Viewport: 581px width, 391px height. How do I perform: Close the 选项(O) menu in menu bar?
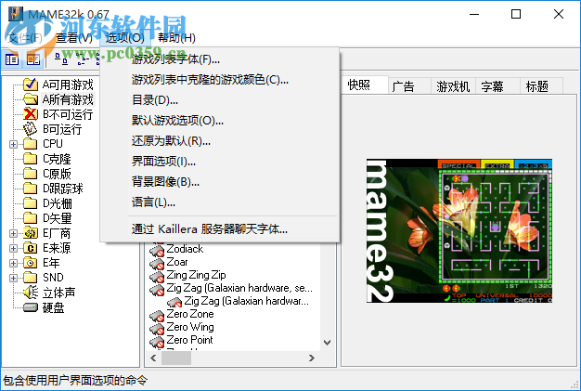pyautogui.click(x=125, y=37)
